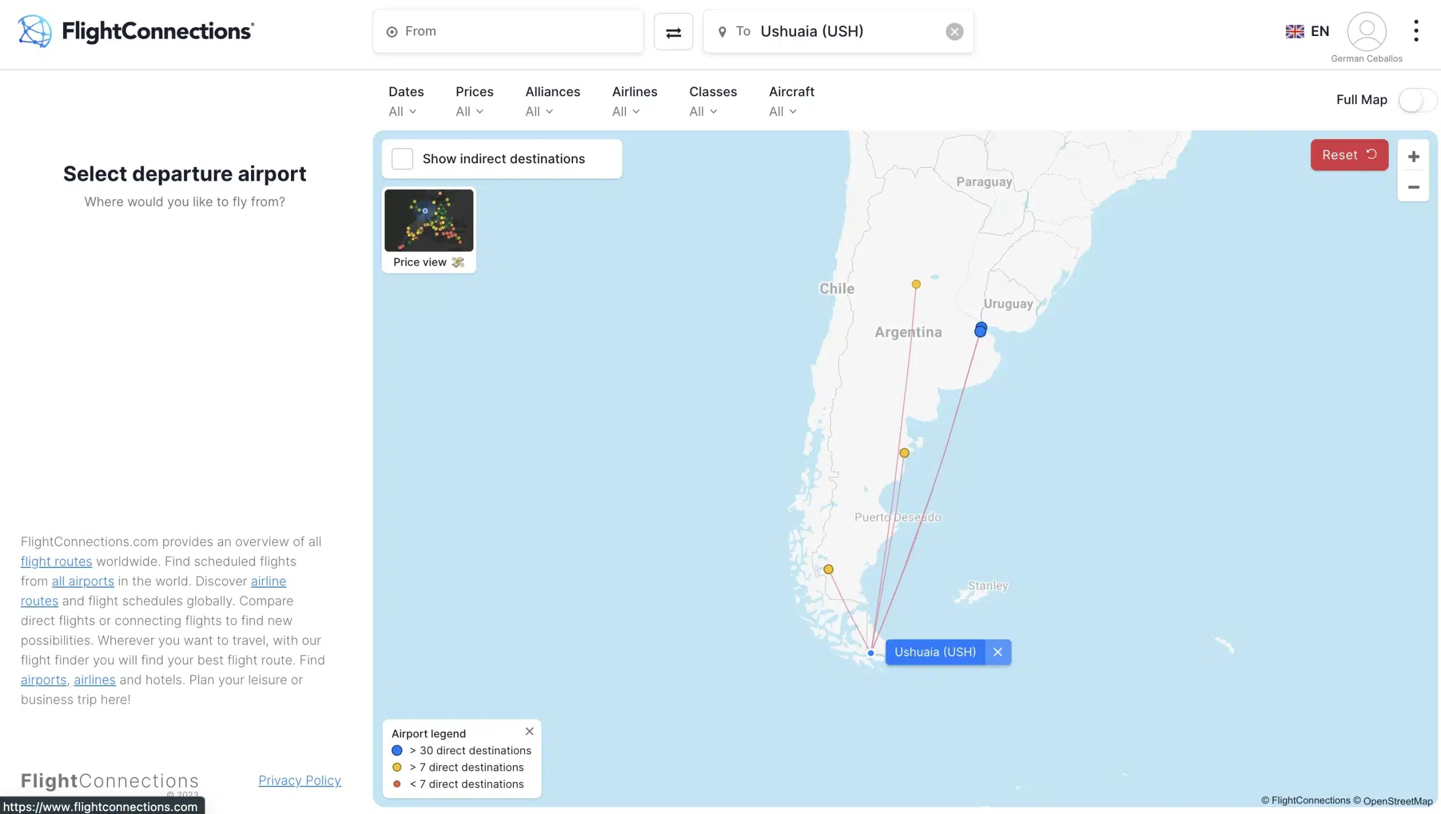This screenshot has height=814, width=1441.
Task: Click the FlightConnections logo
Action: 136,31
